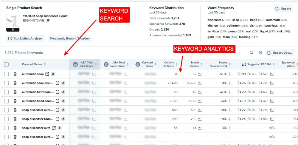Open 'automatic soap' in external link
Screen dimensions: 298x145
pyautogui.click(x=47, y=74)
